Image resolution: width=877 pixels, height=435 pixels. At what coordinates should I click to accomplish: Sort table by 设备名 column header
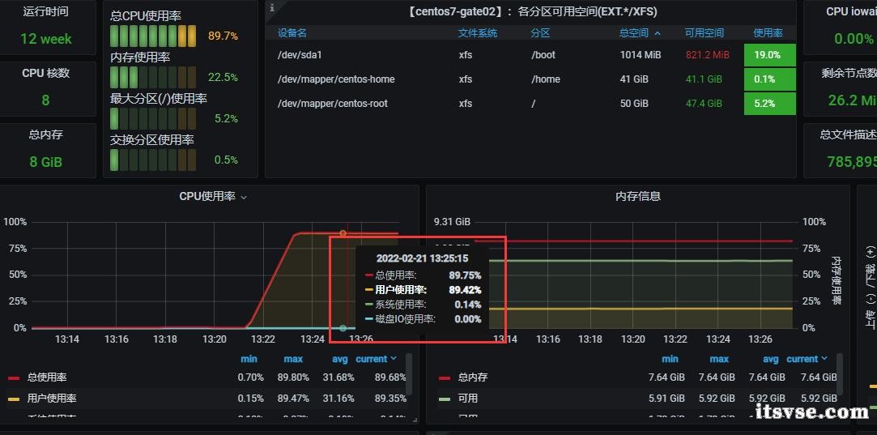click(292, 33)
